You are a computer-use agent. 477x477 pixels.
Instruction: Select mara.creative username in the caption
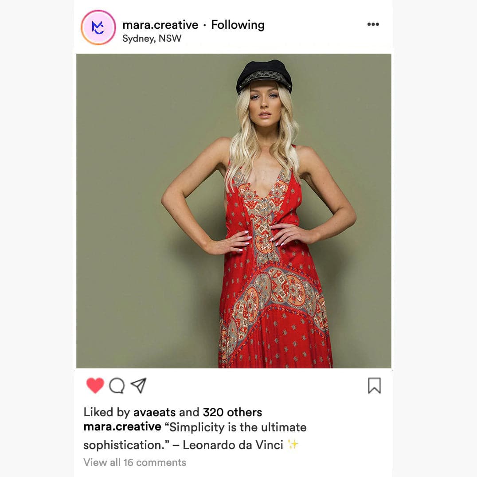tap(122, 426)
